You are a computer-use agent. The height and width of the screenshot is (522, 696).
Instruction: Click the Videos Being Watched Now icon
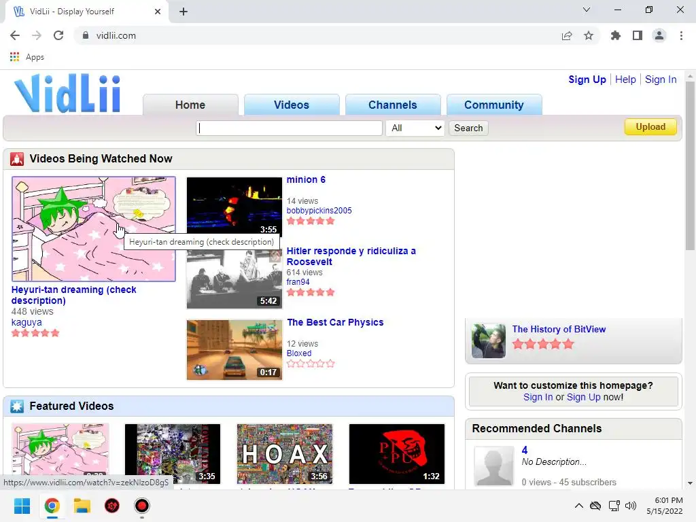(17, 159)
